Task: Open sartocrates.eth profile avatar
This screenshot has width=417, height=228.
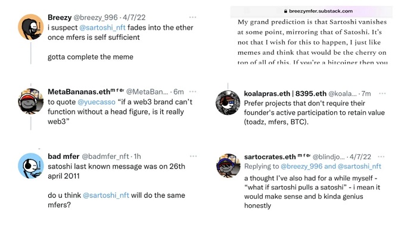Action: tap(228, 165)
